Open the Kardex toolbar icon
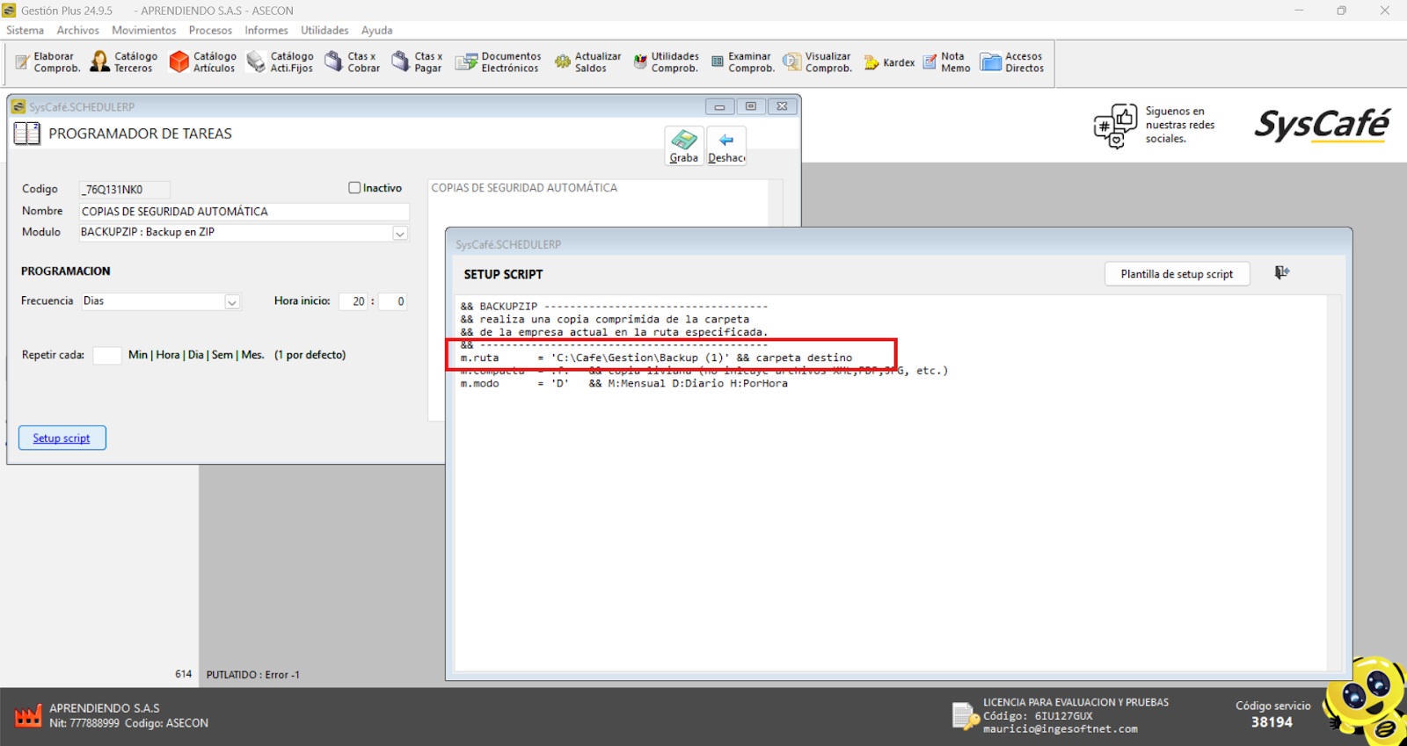 (x=871, y=62)
